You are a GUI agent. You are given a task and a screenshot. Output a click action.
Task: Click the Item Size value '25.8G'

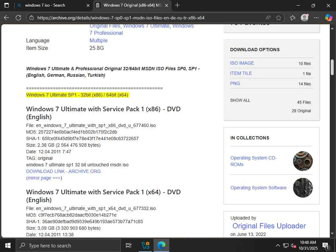pyautogui.click(x=97, y=48)
